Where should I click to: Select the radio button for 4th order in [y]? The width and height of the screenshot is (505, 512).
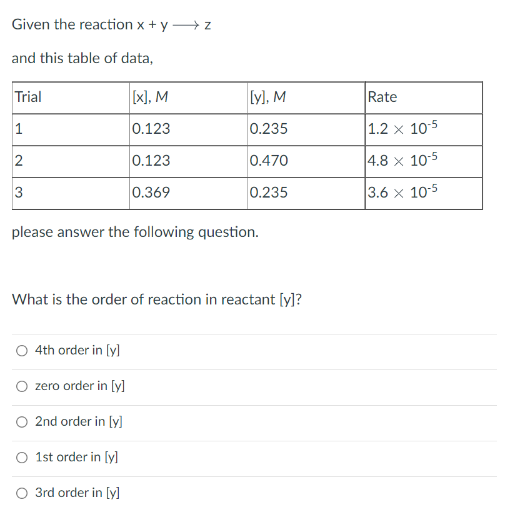(x=21, y=350)
